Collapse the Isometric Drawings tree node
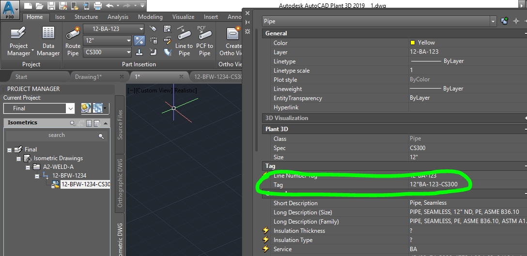This screenshot has height=256, width=527. point(19,159)
